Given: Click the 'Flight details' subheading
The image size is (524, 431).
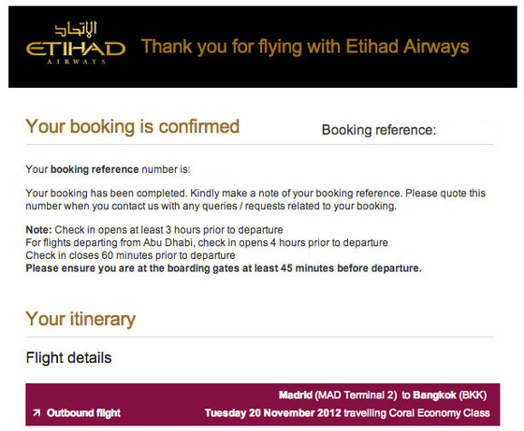Looking at the screenshot, I should tap(68, 357).
